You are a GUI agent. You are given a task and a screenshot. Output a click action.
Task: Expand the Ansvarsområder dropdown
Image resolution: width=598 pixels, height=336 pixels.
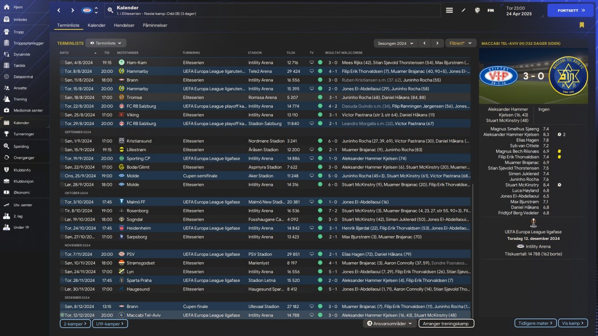390,323
